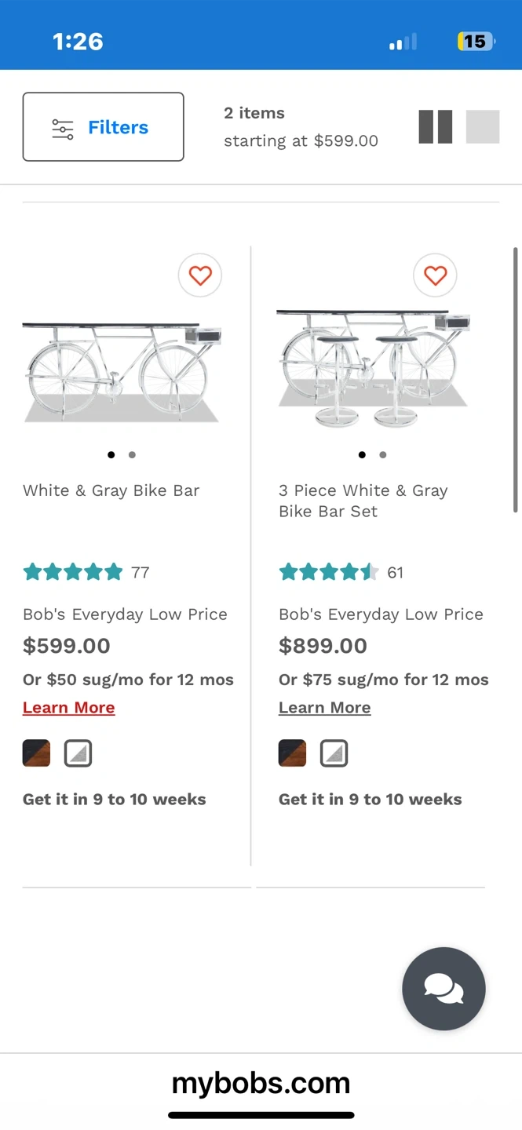The width and height of the screenshot is (522, 1130).
Task: Switch to single-column list view
Action: click(x=483, y=127)
